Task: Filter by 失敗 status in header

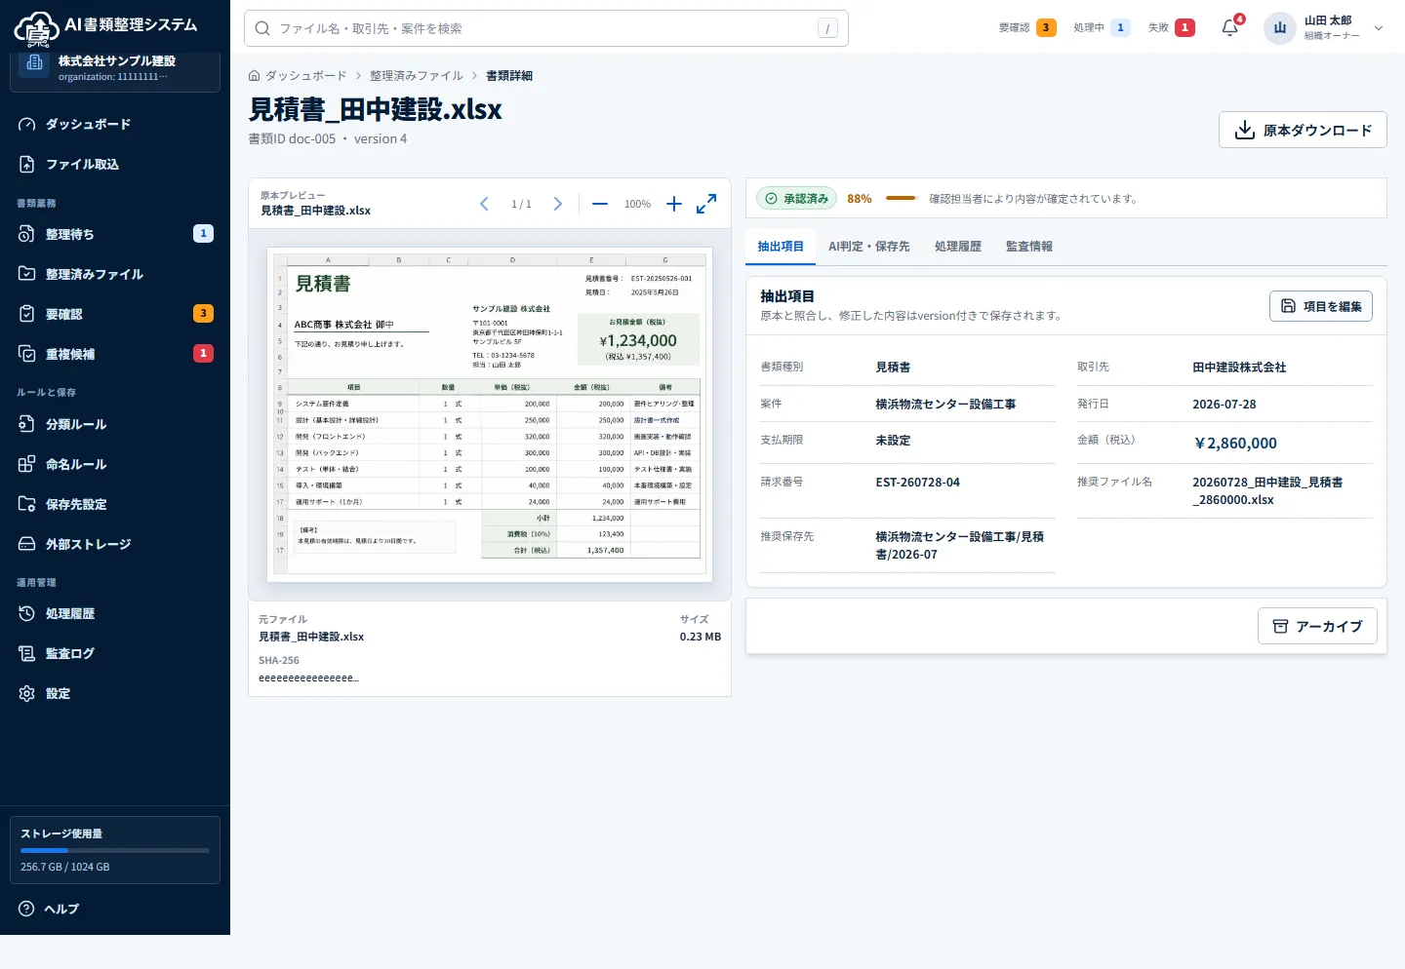Action: (x=1171, y=27)
